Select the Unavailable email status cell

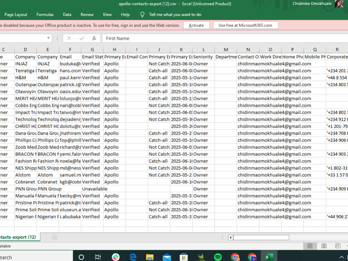(x=92, y=189)
